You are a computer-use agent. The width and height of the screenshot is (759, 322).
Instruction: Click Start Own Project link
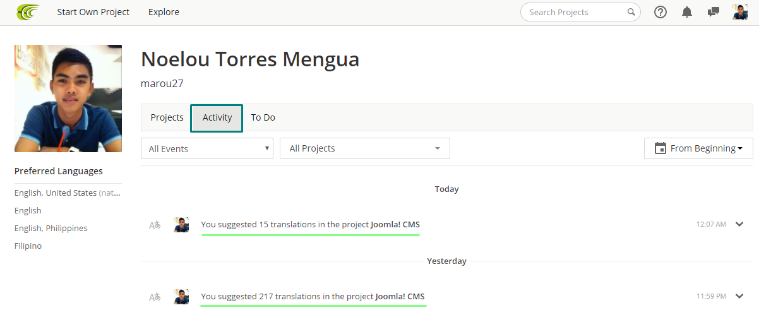[93, 12]
